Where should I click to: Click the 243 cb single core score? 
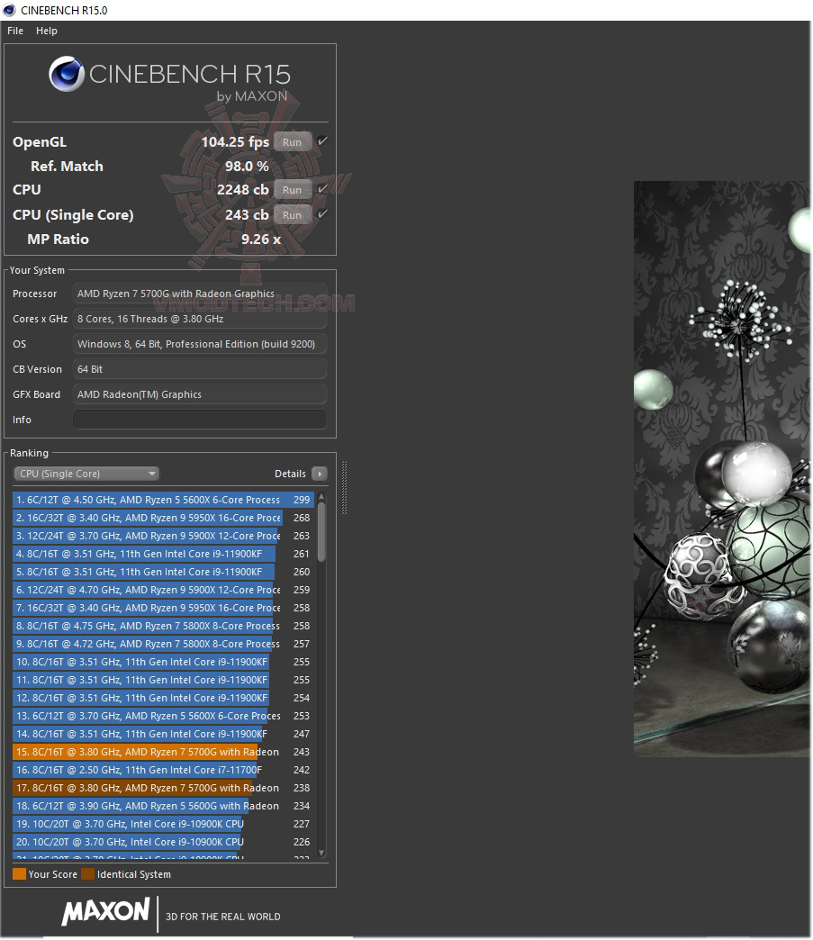[247, 215]
